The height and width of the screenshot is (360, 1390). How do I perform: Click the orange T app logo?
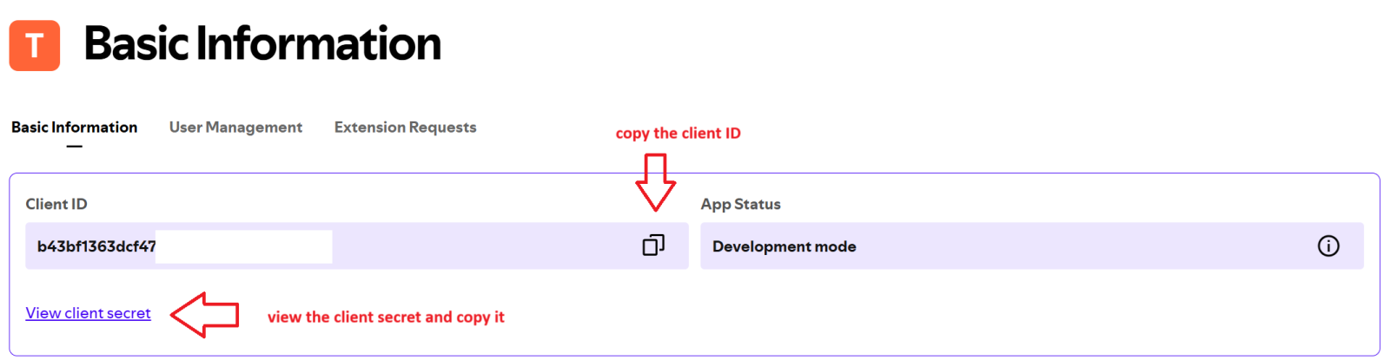pos(35,45)
